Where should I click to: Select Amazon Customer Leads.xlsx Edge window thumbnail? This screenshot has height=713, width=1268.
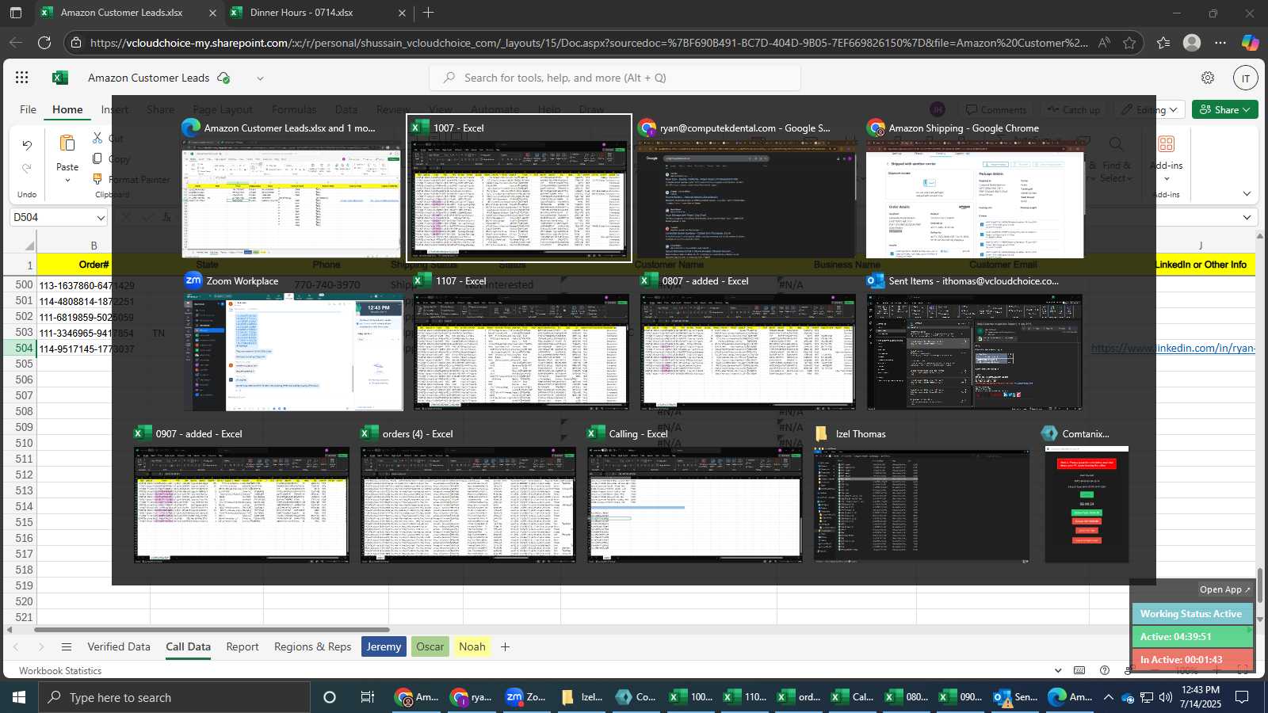tap(291, 189)
